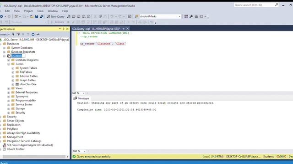The image size is (293, 164).
Task: Click the Properties wrench icon
Action: [191, 16]
